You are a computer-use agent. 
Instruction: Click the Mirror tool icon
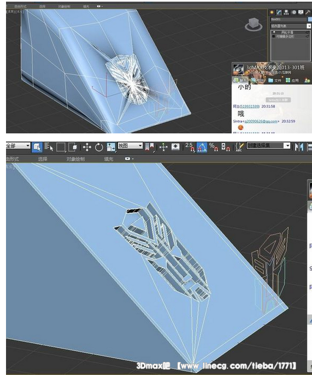pyautogui.click(x=299, y=147)
